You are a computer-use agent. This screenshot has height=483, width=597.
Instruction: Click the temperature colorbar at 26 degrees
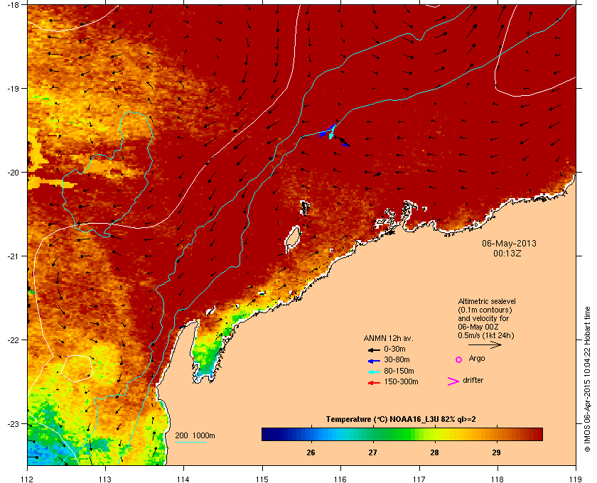click(x=311, y=434)
